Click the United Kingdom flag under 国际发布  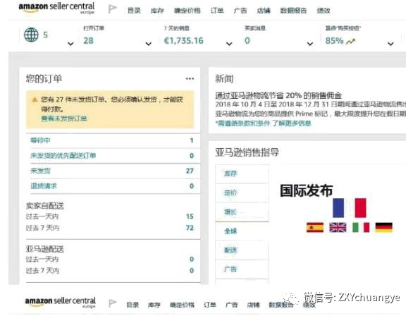(338, 227)
